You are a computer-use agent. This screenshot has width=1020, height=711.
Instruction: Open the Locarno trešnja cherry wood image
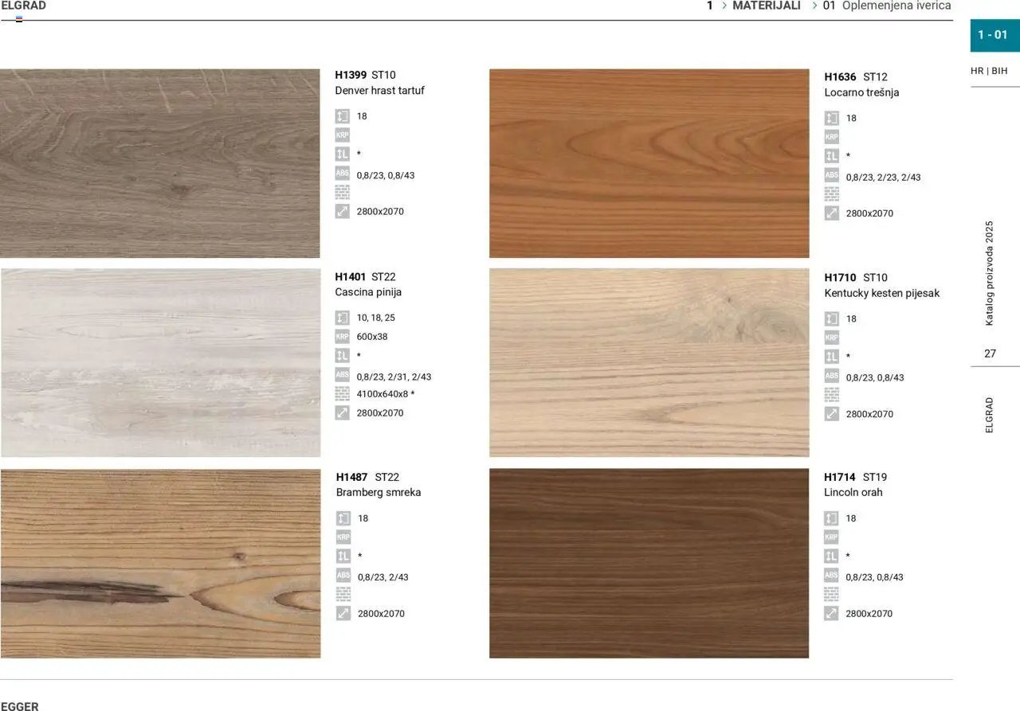click(x=649, y=163)
